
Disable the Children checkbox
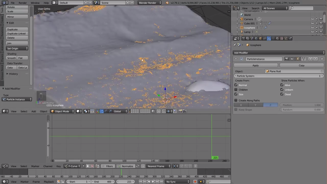tap(236, 89)
